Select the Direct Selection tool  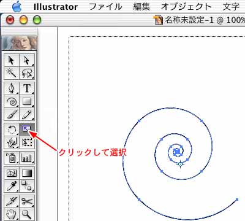pos(27,60)
